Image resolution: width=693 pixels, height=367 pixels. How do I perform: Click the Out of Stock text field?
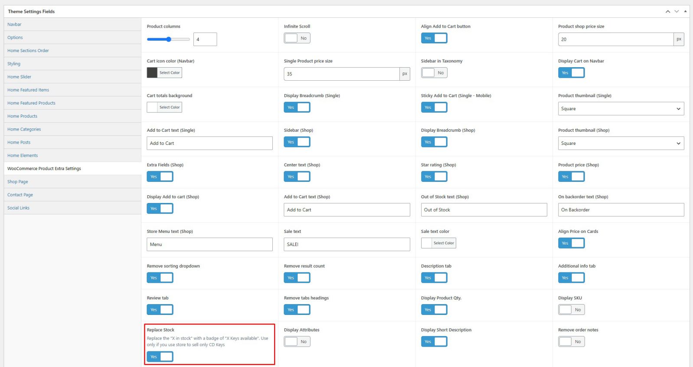click(484, 210)
